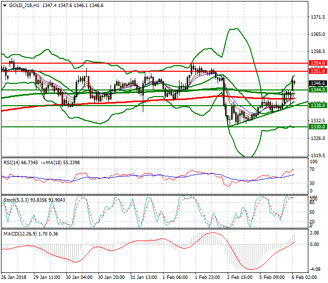Click the green 1330.0 price level label

tap(317, 127)
